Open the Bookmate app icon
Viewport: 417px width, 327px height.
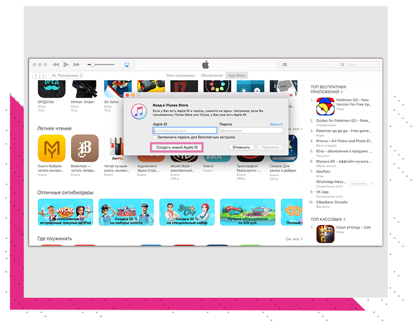pos(84,148)
